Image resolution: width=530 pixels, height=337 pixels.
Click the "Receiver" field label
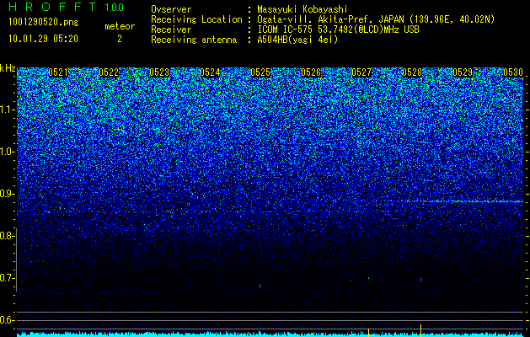pyautogui.click(x=171, y=29)
